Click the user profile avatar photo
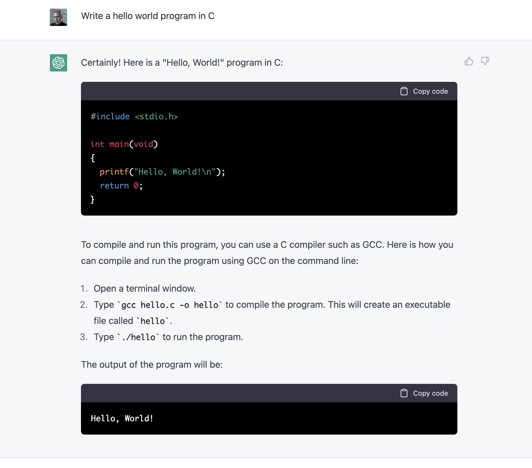This screenshot has height=468, width=532. [x=59, y=17]
